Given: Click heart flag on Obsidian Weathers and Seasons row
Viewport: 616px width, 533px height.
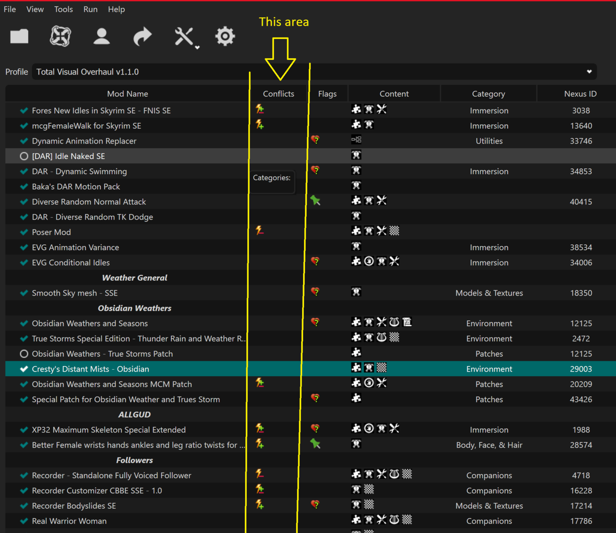Looking at the screenshot, I should click(x=315, y=322).
